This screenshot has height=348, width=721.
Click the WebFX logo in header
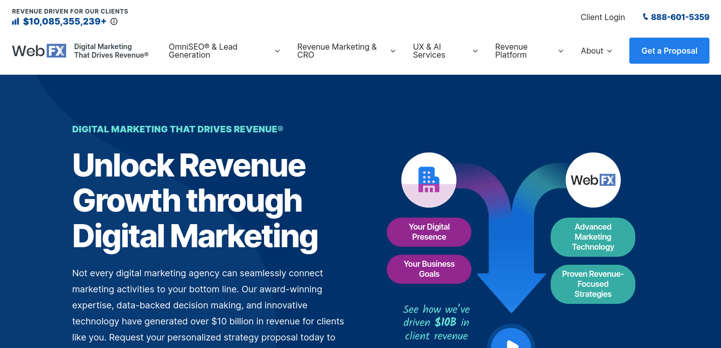click(39, 51)
